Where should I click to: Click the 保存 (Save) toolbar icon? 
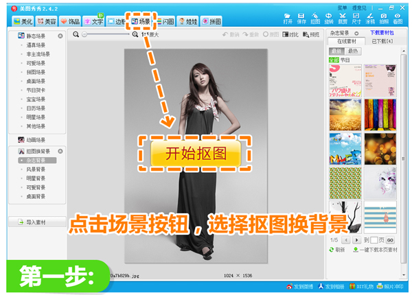(x=301, y=18)
